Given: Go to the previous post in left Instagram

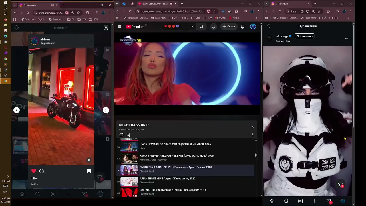Looking at the screenshot, I should click(x=17, y=110).
